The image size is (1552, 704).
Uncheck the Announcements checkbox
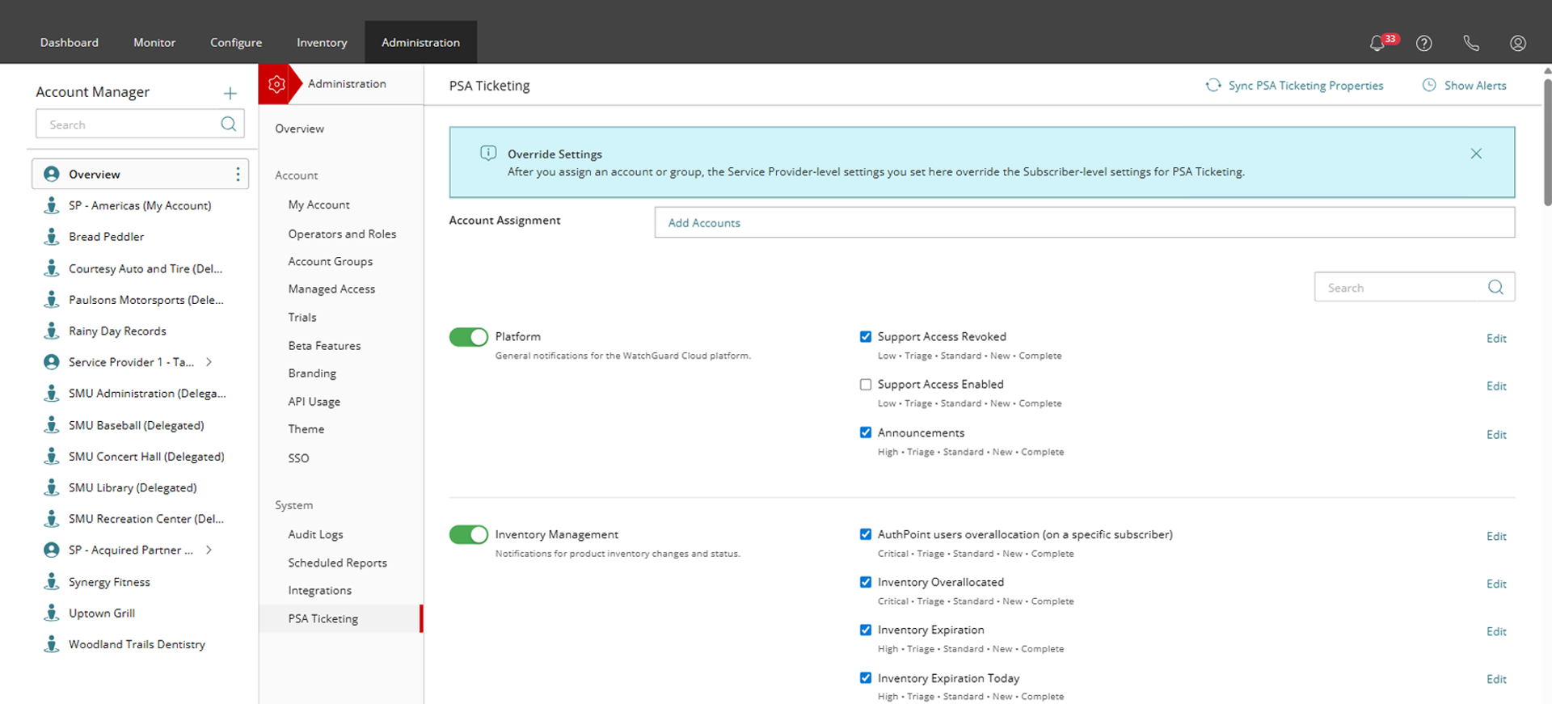point(866,433)
